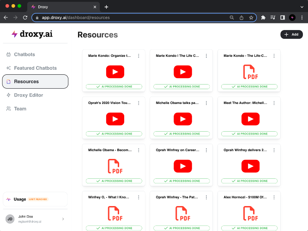Toggle the browser side panel icon
This screenshot has width=308, height=231.
[283, 18]
